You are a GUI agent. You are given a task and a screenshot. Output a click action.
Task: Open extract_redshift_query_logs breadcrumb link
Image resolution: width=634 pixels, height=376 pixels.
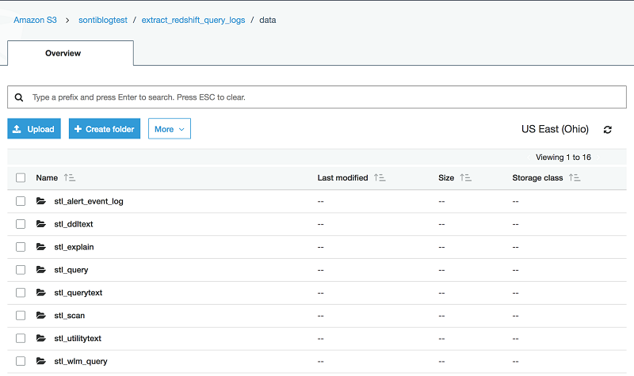point(193,21)
